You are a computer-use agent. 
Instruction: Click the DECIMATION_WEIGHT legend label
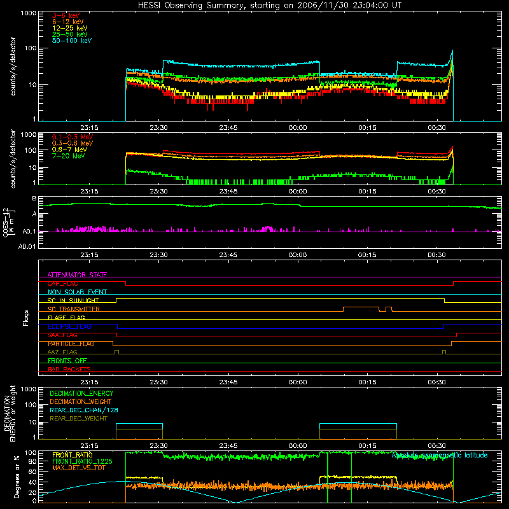click(81, 401)
